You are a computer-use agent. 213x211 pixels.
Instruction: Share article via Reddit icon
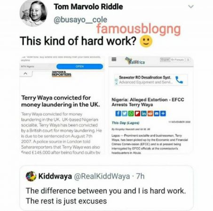(150, 113)
